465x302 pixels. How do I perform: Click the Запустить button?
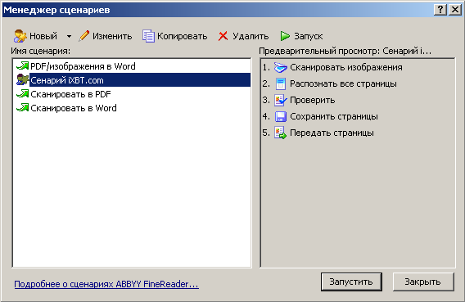click(x=351, y=282)
